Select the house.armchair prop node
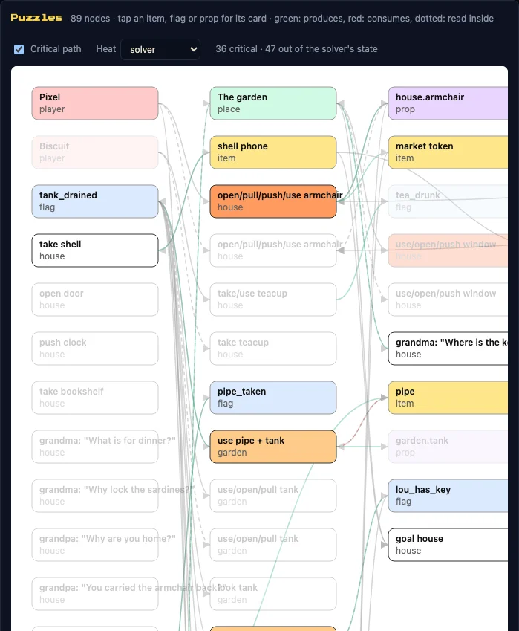The height and width of the screenshot is (631, 519). 448,103
